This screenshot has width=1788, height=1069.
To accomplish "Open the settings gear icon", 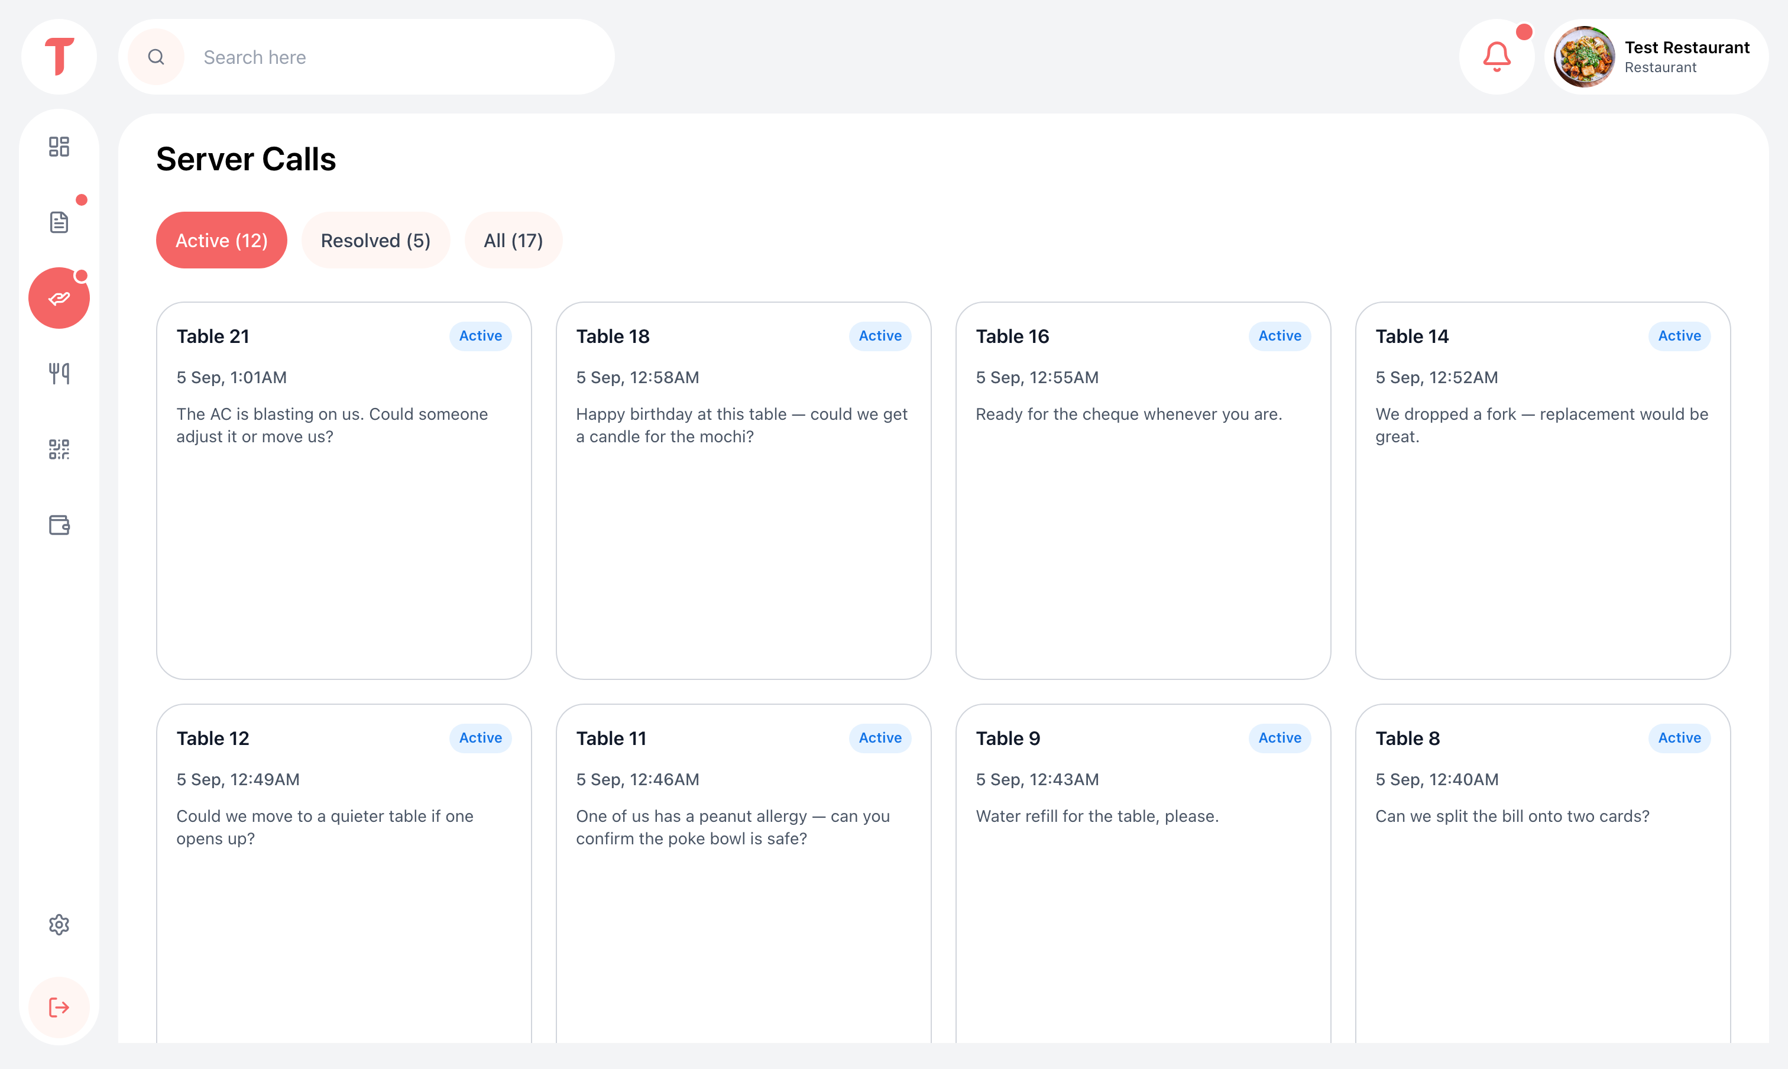I will 59,925.
